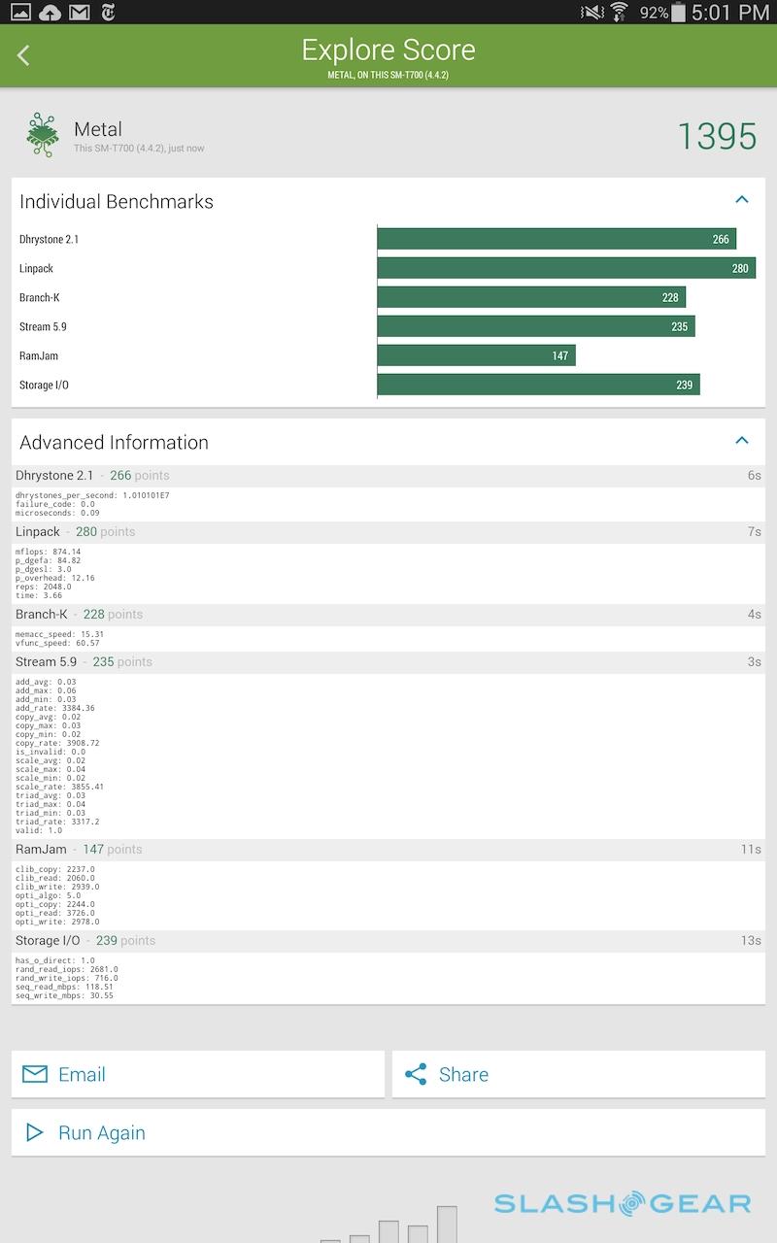Select the Storage I/O points header row
Viewport: 777px width, 1243px height.
388,941
